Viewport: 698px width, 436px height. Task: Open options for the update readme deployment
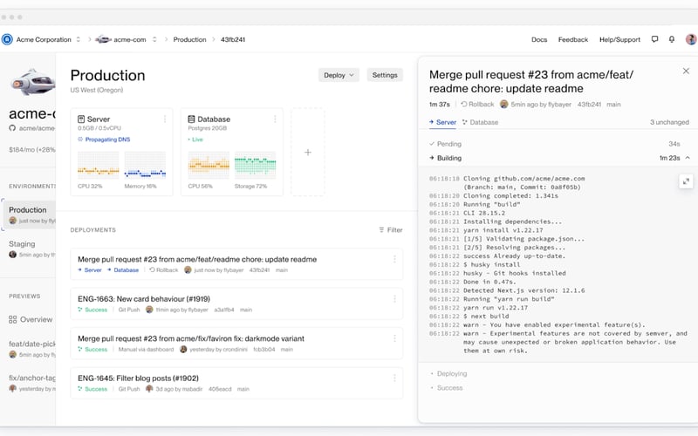pos(394,259)
